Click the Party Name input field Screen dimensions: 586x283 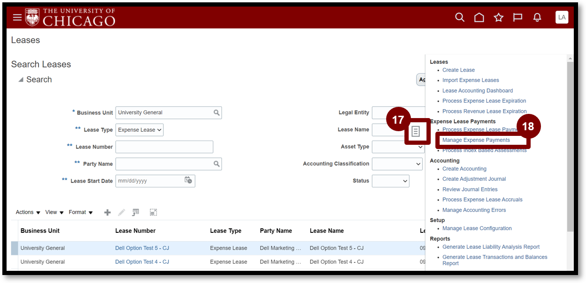point(164,164)
